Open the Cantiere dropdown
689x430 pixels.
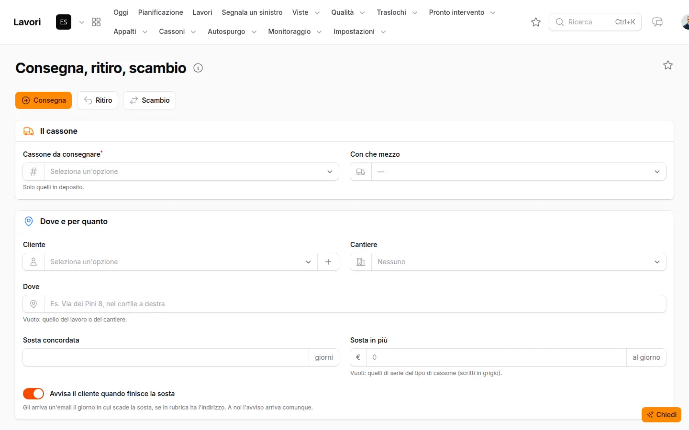[508, 262]
